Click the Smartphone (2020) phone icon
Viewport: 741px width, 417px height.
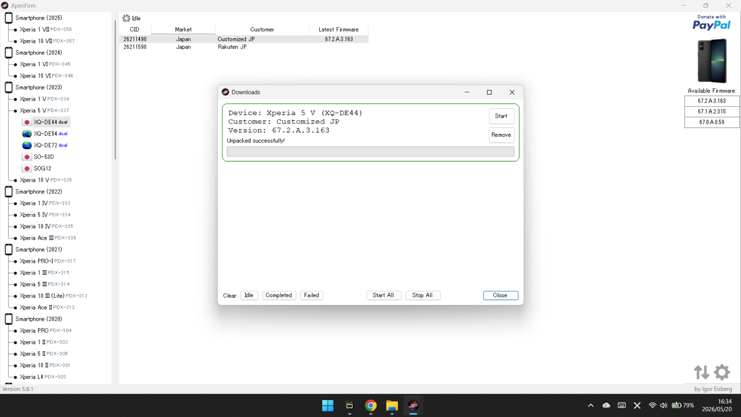[x=8, y=319]
